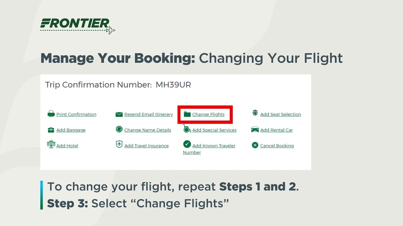Click the printer icon beside Print Confirmation
The width and height of the screenshot is (403, 226).
tap(51, 114)
